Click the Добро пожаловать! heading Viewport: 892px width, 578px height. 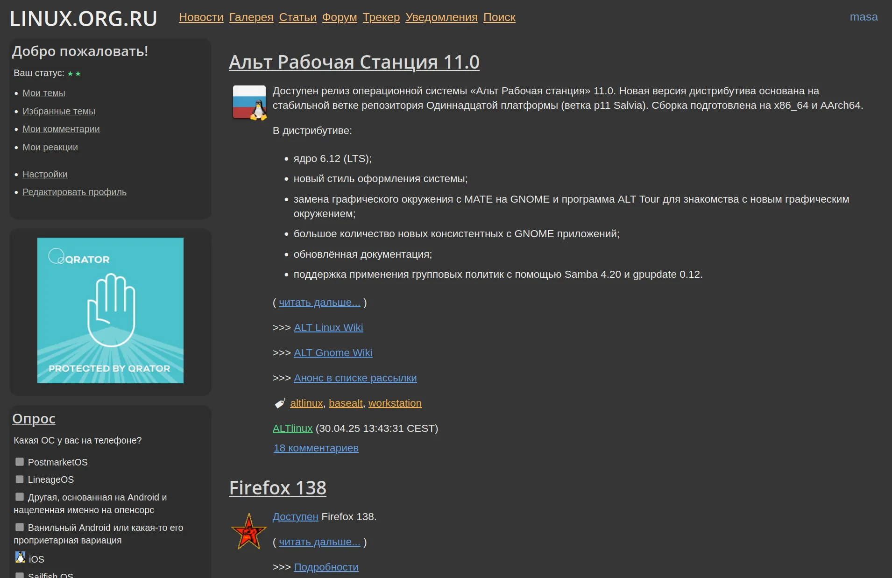[80, 51]
